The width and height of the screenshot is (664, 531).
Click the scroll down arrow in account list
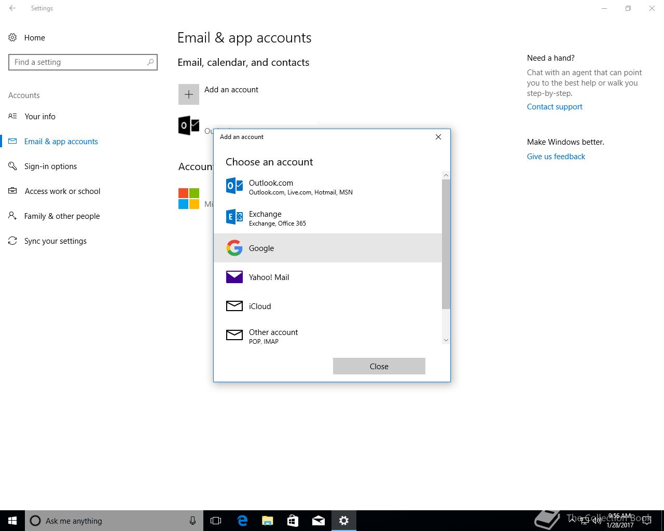(446, 340)
